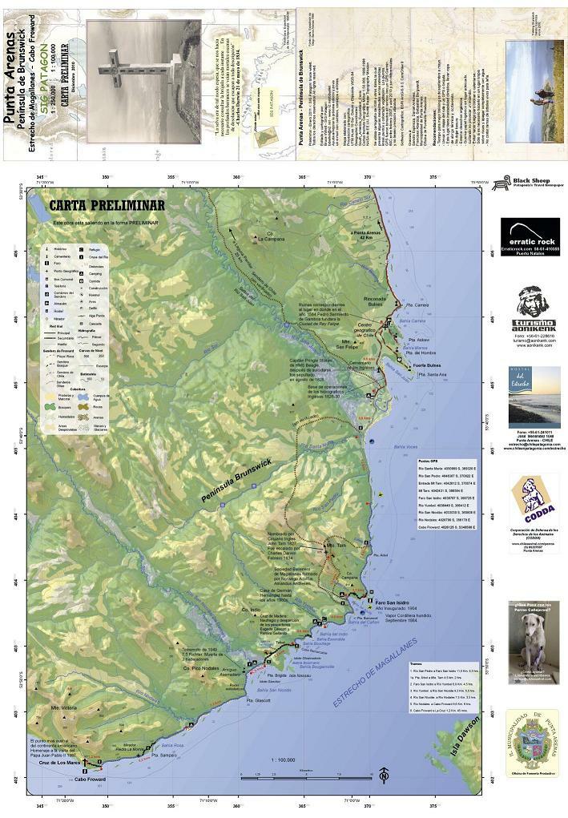This screenshot has width=568, height=818.
Task: Click the www.aonikenk.com web address
Action: click(533, 345)
